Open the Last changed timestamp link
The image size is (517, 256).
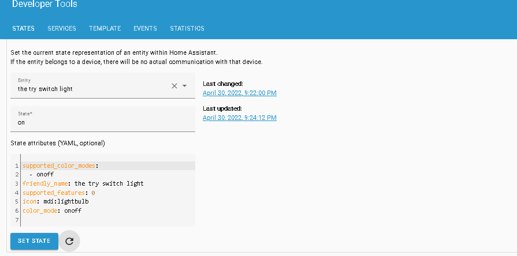point(239,93)
